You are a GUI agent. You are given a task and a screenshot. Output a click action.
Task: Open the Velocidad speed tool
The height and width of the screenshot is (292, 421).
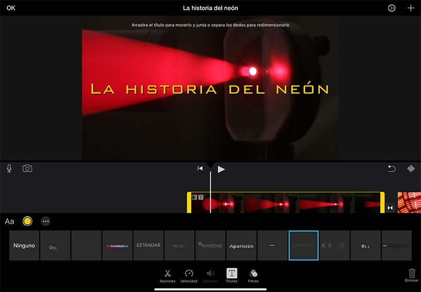tap(189, 276)
